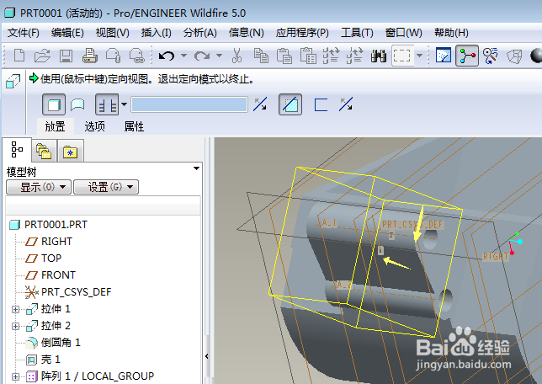Open the 文件(F) menu
542x384 pixels.
[x=24, y=33]
